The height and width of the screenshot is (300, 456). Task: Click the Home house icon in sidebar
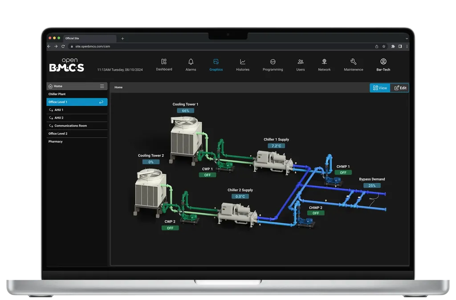(x=51, y=86)
